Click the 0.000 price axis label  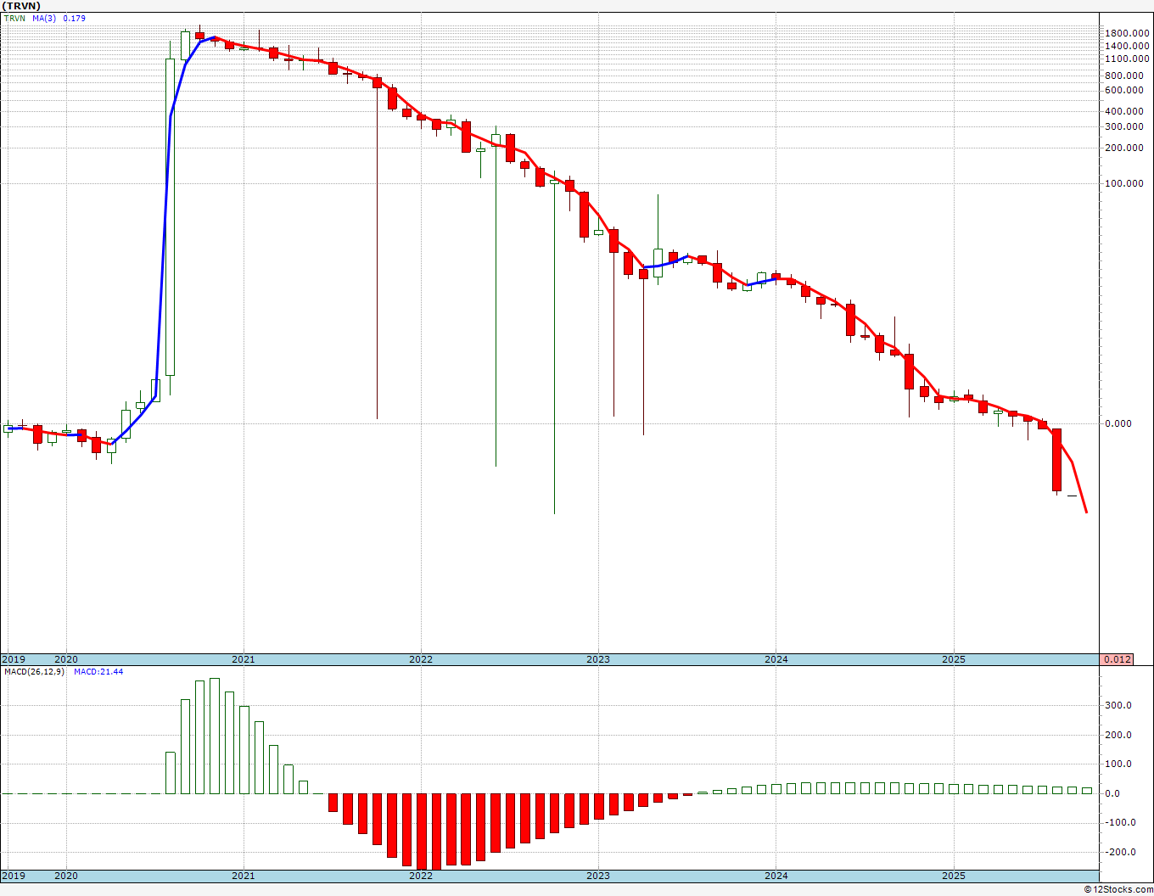1120,423
